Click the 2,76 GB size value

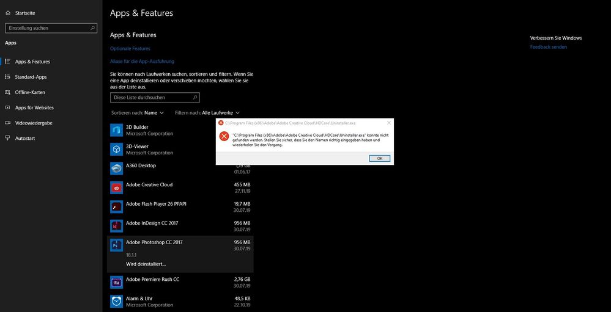[x=242, y=279]
